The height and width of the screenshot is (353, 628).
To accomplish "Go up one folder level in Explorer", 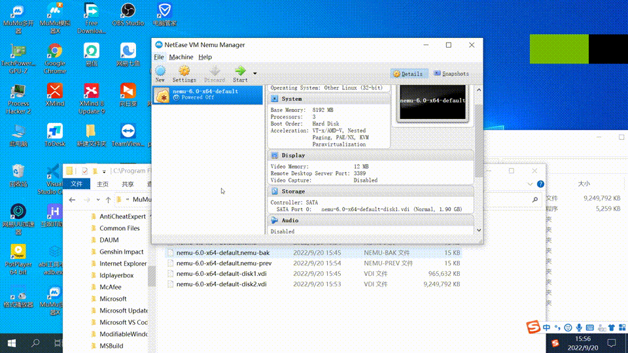I will (108, 199).
